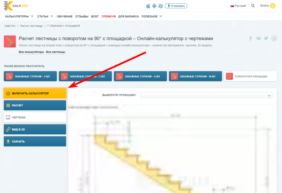Click the Twitter social icon
Viewport: 282px width, 193px height.
[x=266, y=38]
